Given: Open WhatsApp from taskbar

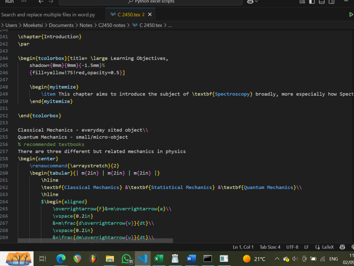Looking at the screenshot, I should click(x=127, y=259).
